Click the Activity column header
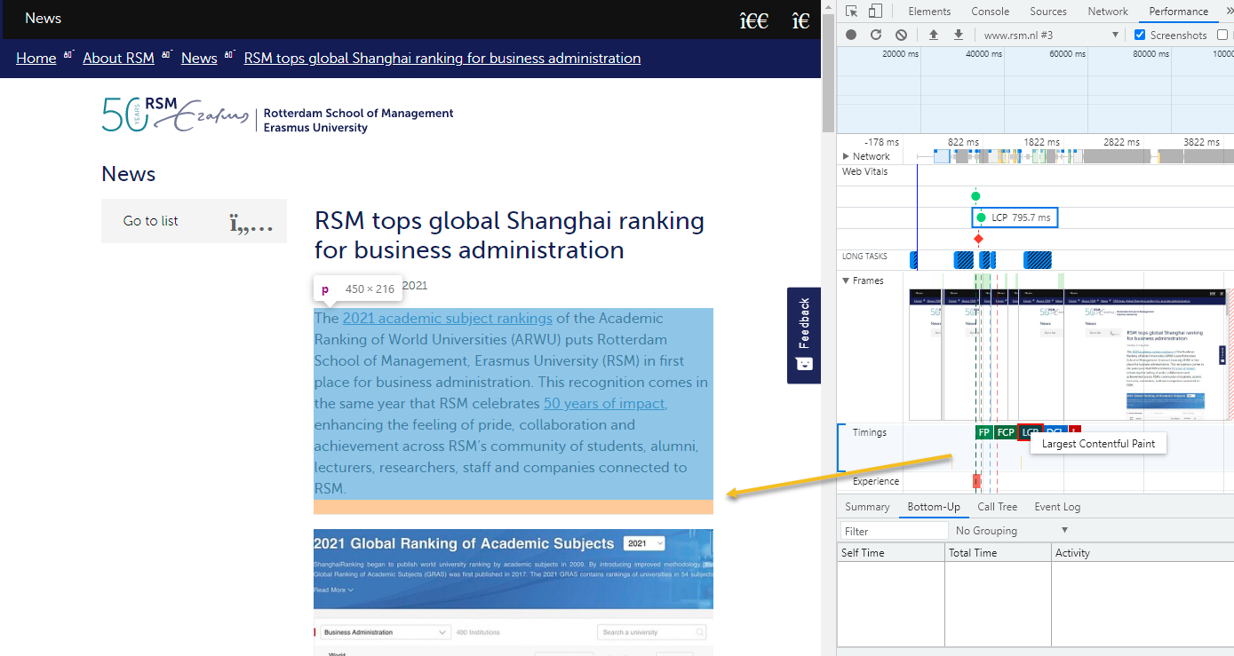Image resolution: width=1234 pixels, height=656 pixels. click(1142, 552)
